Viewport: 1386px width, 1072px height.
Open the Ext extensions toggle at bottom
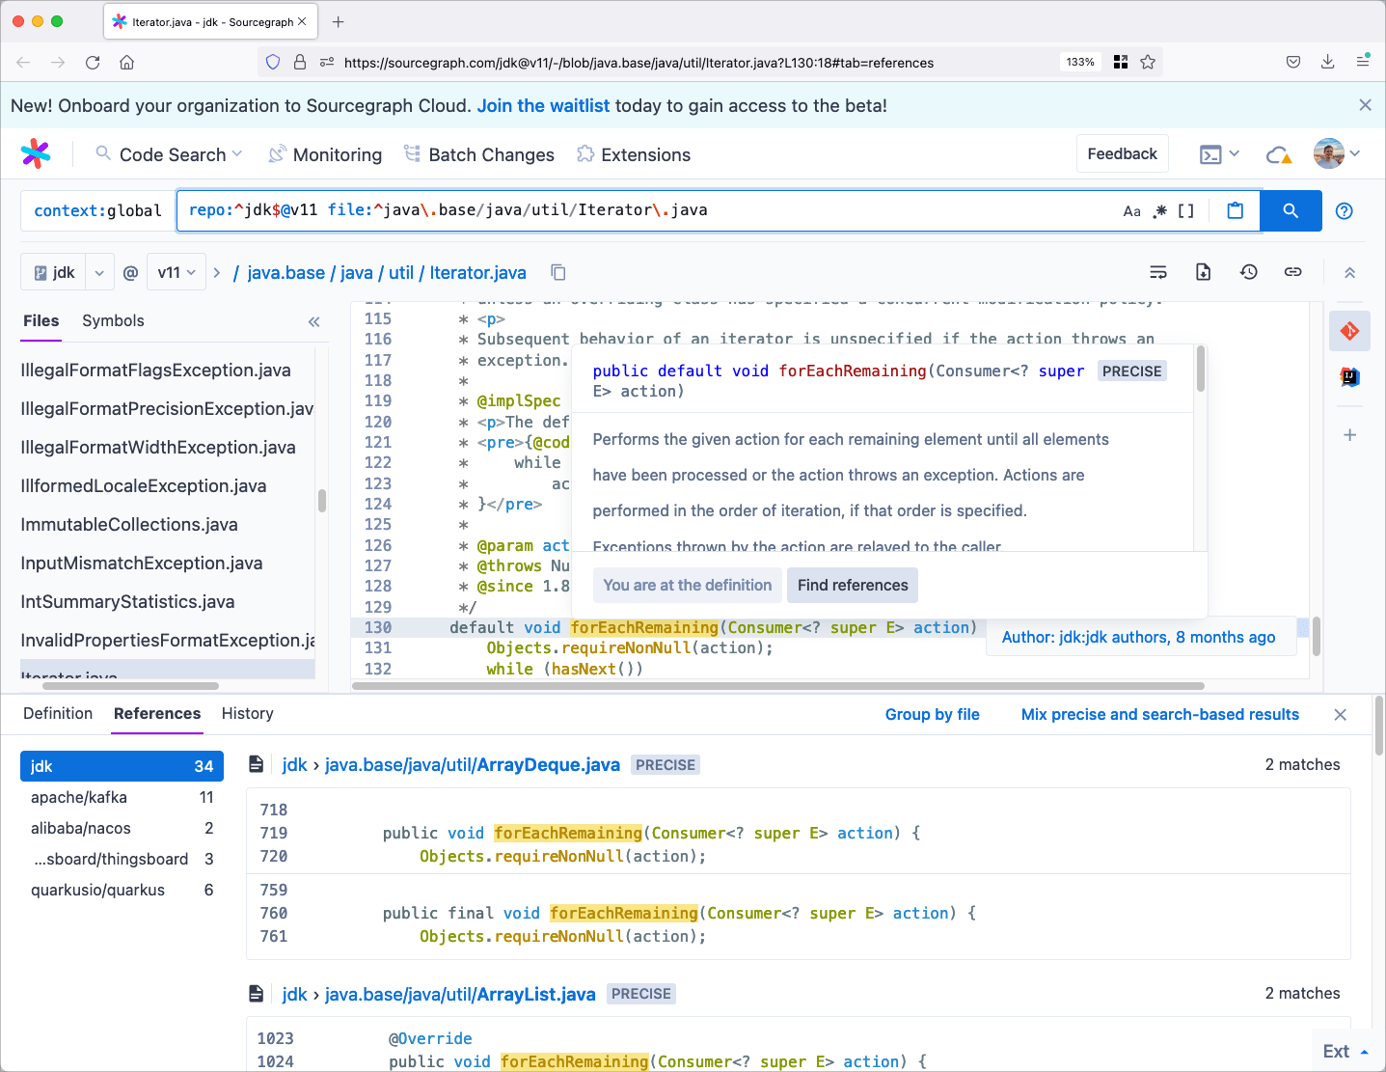click(x=1346, y=1052)
